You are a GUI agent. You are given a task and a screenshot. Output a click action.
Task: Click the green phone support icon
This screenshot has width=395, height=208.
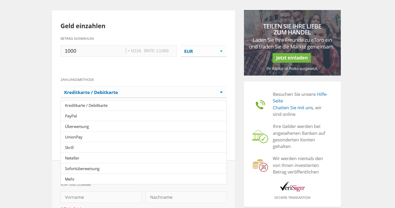pyautogui.click(x=260, y=105)
